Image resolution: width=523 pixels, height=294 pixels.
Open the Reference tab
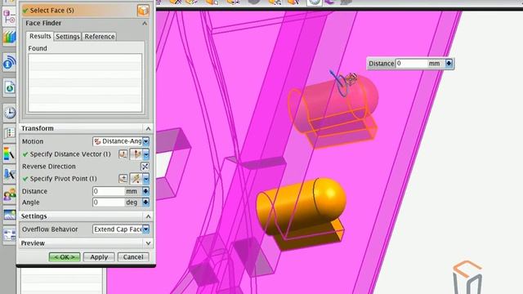pos(100,36)
